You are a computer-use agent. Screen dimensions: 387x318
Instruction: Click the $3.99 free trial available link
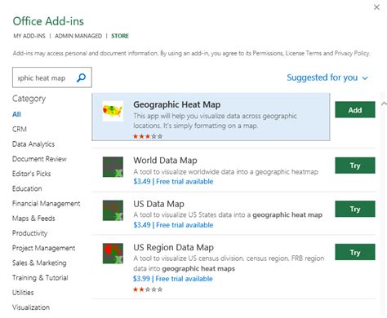pyautogui.click(x=173, y=279)
